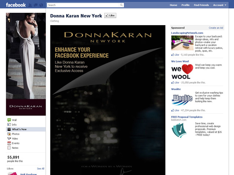Click thumbs-up icon on We Love Wool ad
This screenshot has width=234, height=175.
(173, 82)
